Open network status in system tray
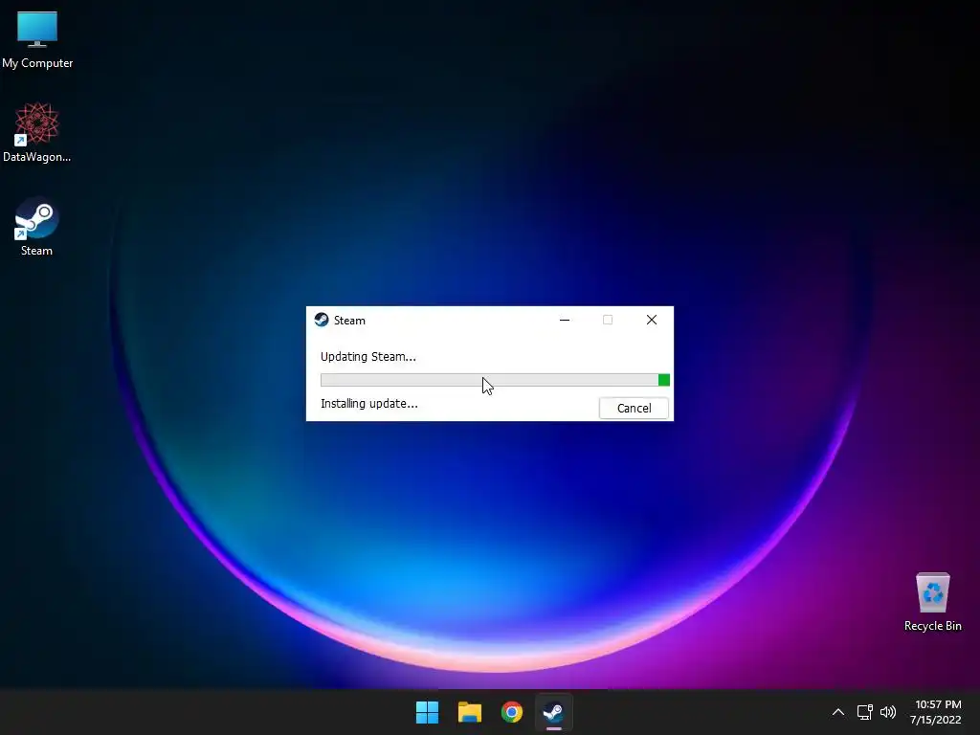 coord(864,712)
